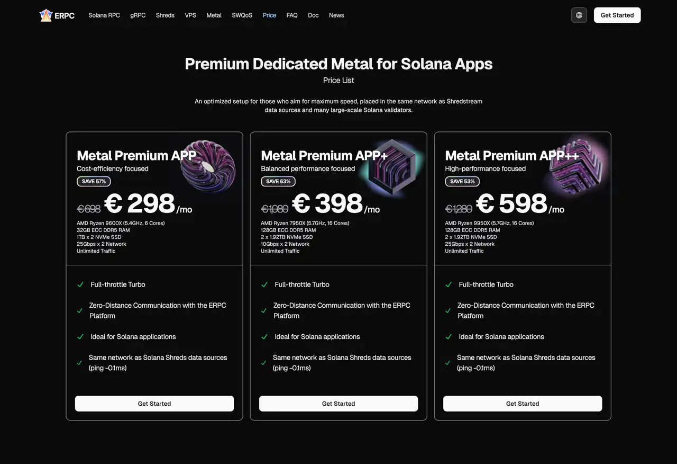Select the Price navigation tab
Viewport: 677px width, 464px height.
point(269,15)
